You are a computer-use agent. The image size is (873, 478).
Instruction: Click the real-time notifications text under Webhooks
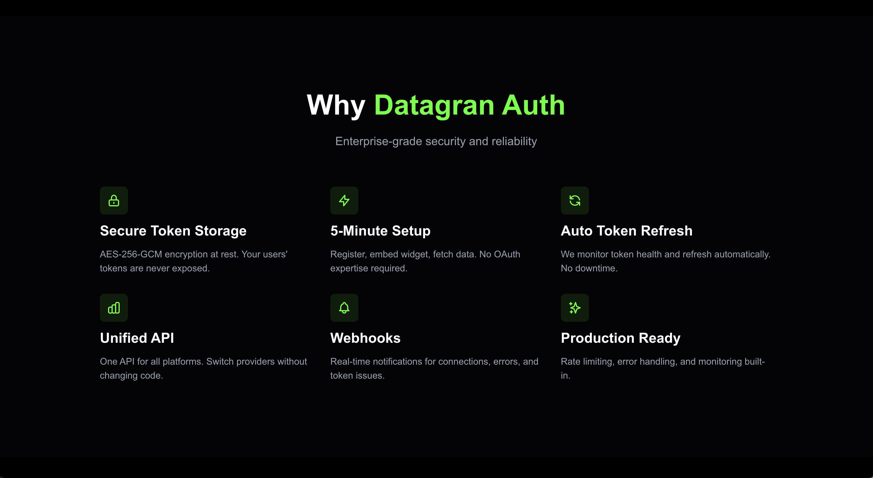(434, 368)
